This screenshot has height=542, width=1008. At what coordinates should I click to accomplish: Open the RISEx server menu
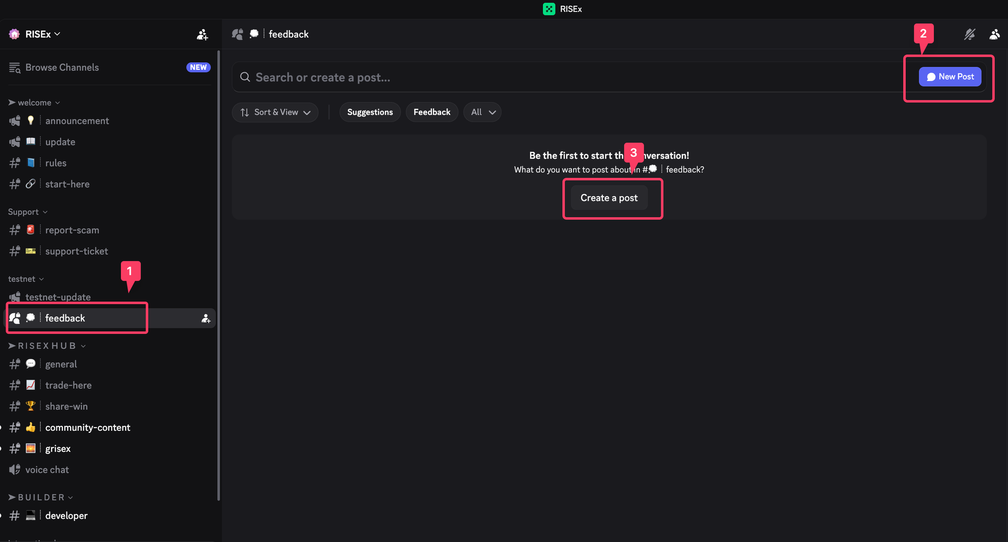[x=42, y=34]
